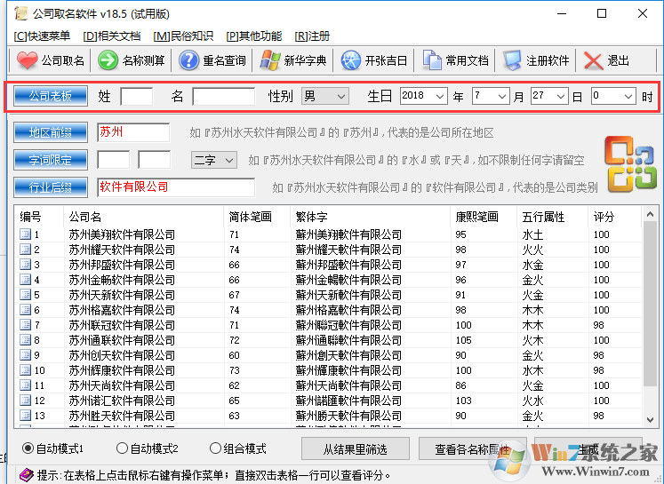The image size is (664, 484).
Task: Click the row 6 list icon
Action: [x=25, y=310]
